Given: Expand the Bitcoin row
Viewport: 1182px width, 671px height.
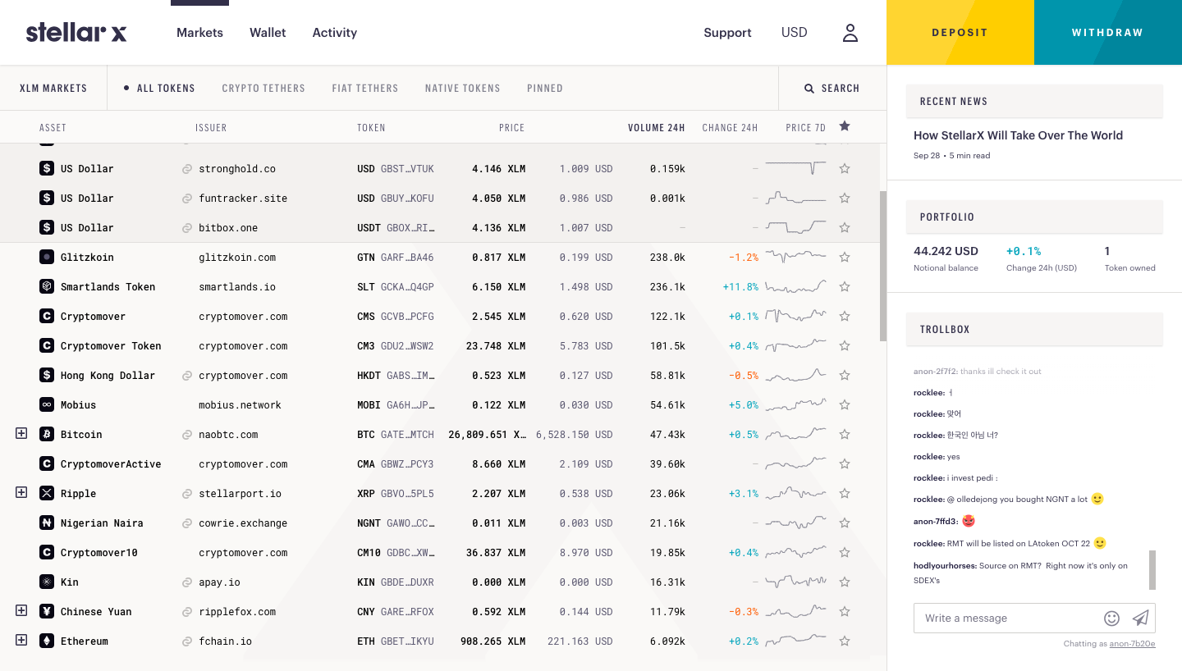Looking at the screenshot, I should point(21,434).
